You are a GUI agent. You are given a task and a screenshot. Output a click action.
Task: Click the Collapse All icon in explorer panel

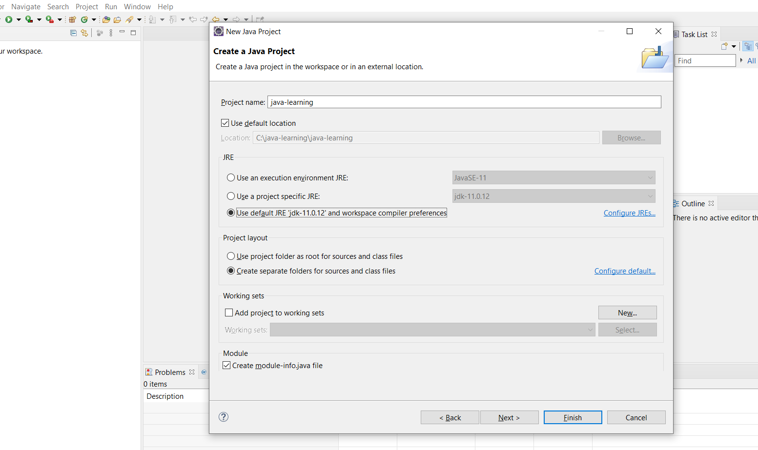(73, 33)
